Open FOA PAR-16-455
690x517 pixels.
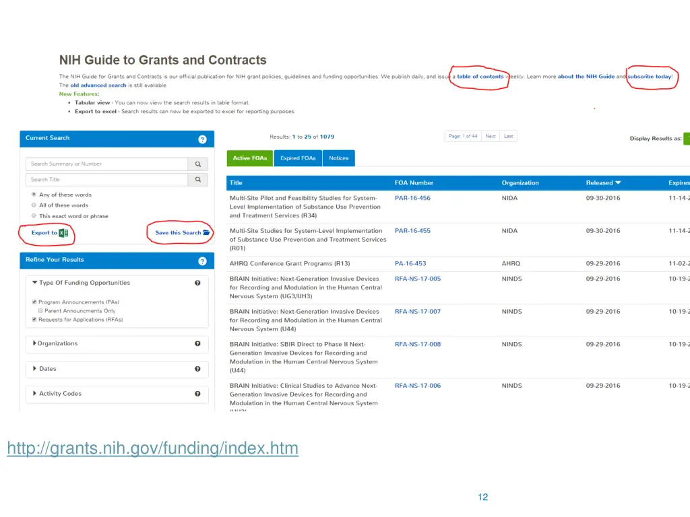[x=413, y=231]
